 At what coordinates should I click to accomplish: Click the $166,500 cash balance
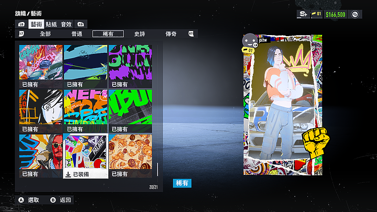pyautogui.click(x=336, y=15)
